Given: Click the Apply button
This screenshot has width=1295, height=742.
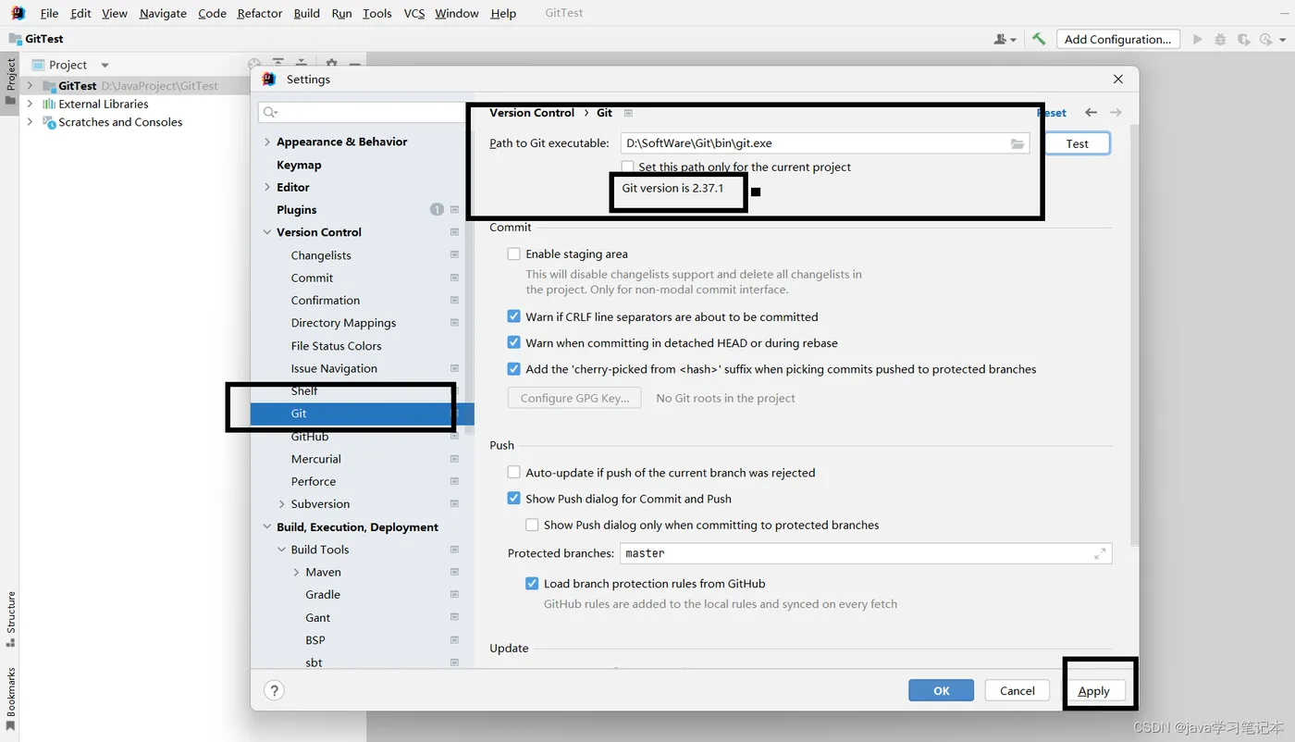Looking at the screenshot, I should point(1093,690).
